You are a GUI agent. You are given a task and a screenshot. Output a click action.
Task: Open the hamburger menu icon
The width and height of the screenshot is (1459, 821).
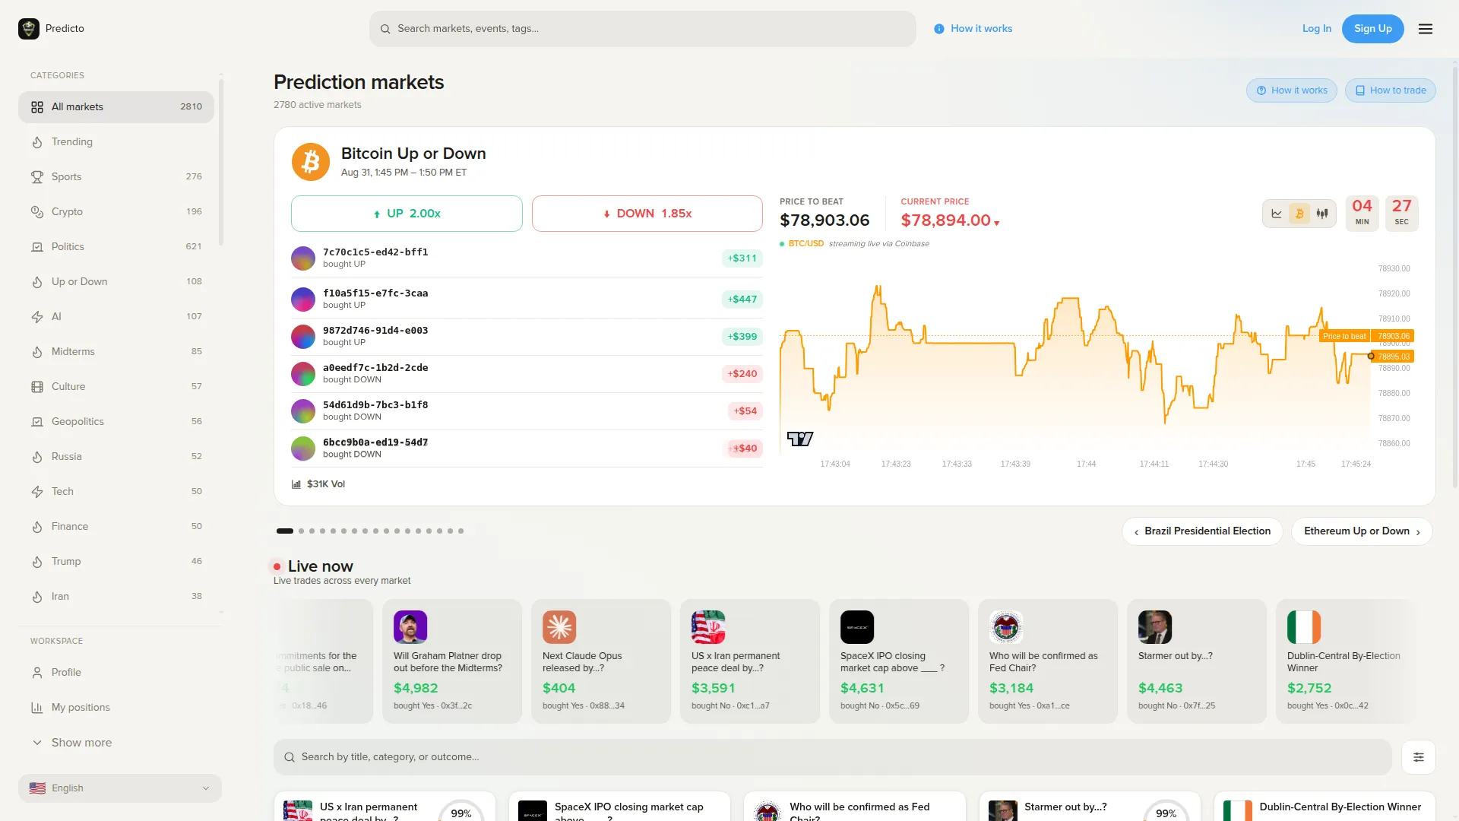[x=1426, y=29]
